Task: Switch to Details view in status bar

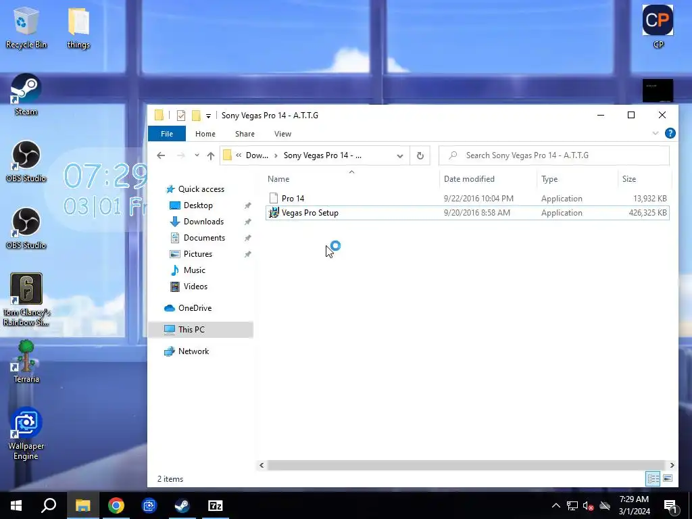Action: point(653,478)
